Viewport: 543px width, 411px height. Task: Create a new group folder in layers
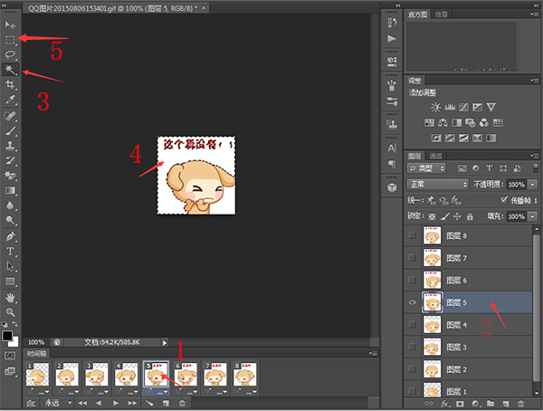click(x=491, y=404)
